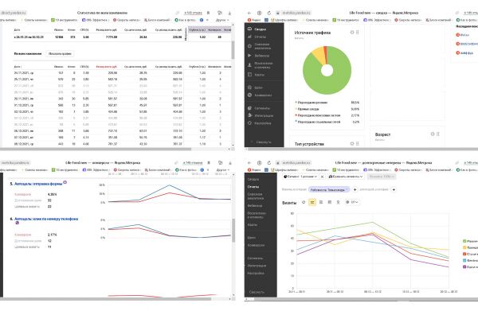Click address bar in statistics window
The image size is (478, 311).
pos(14,13)
